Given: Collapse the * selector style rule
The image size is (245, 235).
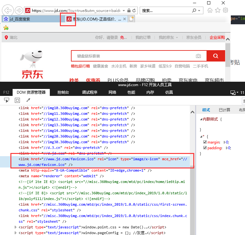Looking at the screenshot, I should coord(201,137).
